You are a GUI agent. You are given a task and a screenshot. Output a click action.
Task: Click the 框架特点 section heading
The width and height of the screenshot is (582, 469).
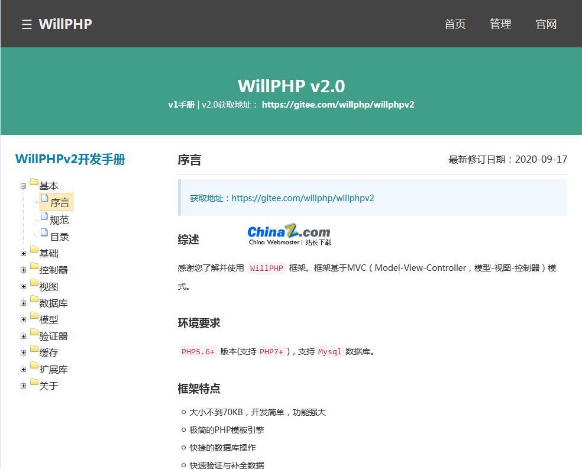(199, 389)
